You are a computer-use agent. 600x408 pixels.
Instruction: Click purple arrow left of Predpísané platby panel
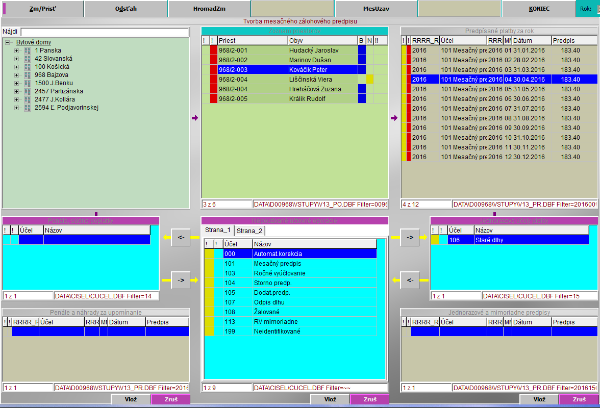(394, 118)
